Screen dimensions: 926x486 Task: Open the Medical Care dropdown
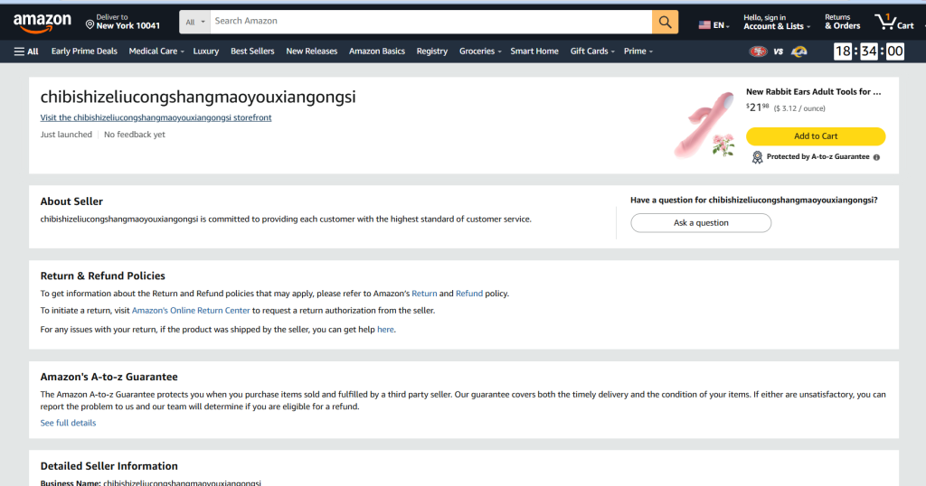[x=156, y=51]
